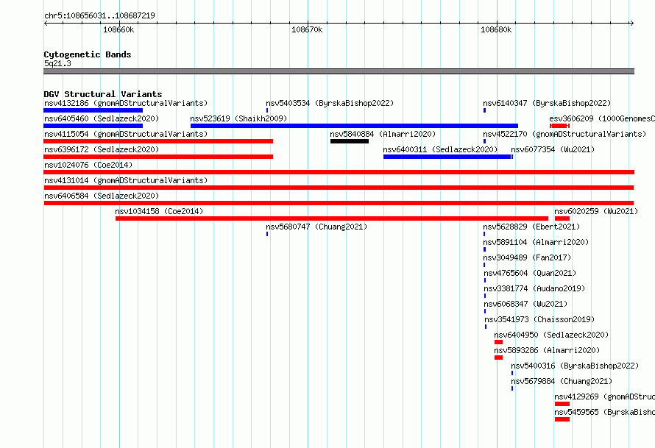Click the red bar under nsv4129269
Viewport: 655px width, 448px height.
[562, 404]
